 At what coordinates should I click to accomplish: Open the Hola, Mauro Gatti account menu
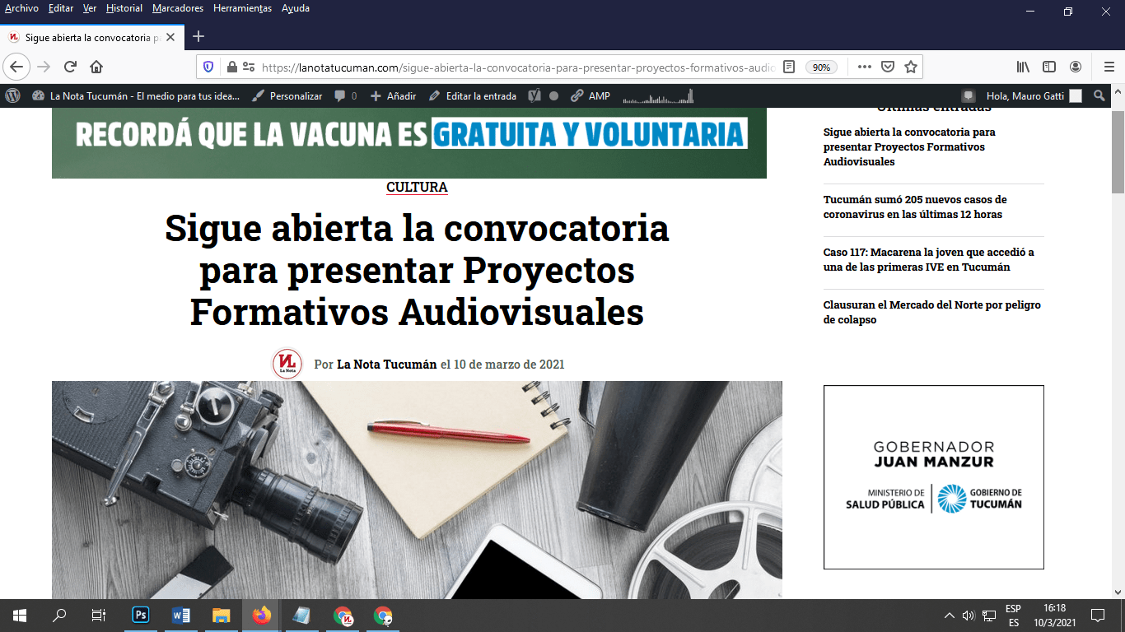point(1034,96)
